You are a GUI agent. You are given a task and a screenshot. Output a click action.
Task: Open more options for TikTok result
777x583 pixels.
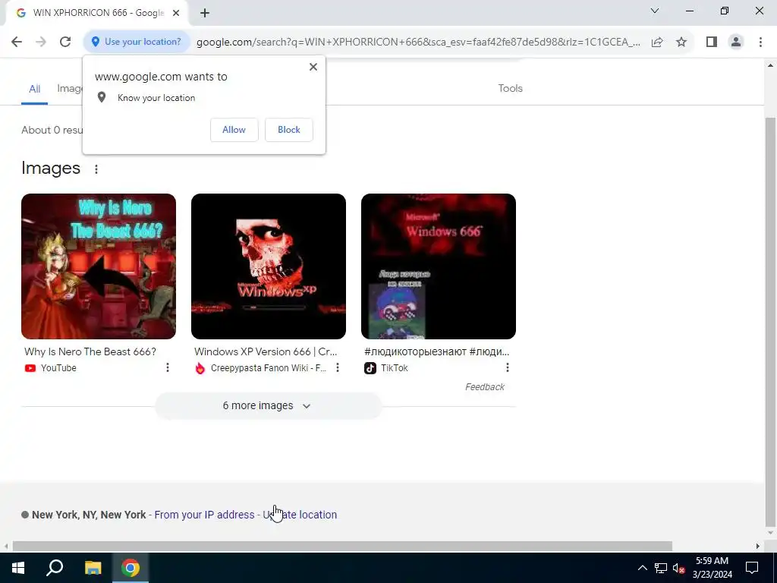point(508,367)
